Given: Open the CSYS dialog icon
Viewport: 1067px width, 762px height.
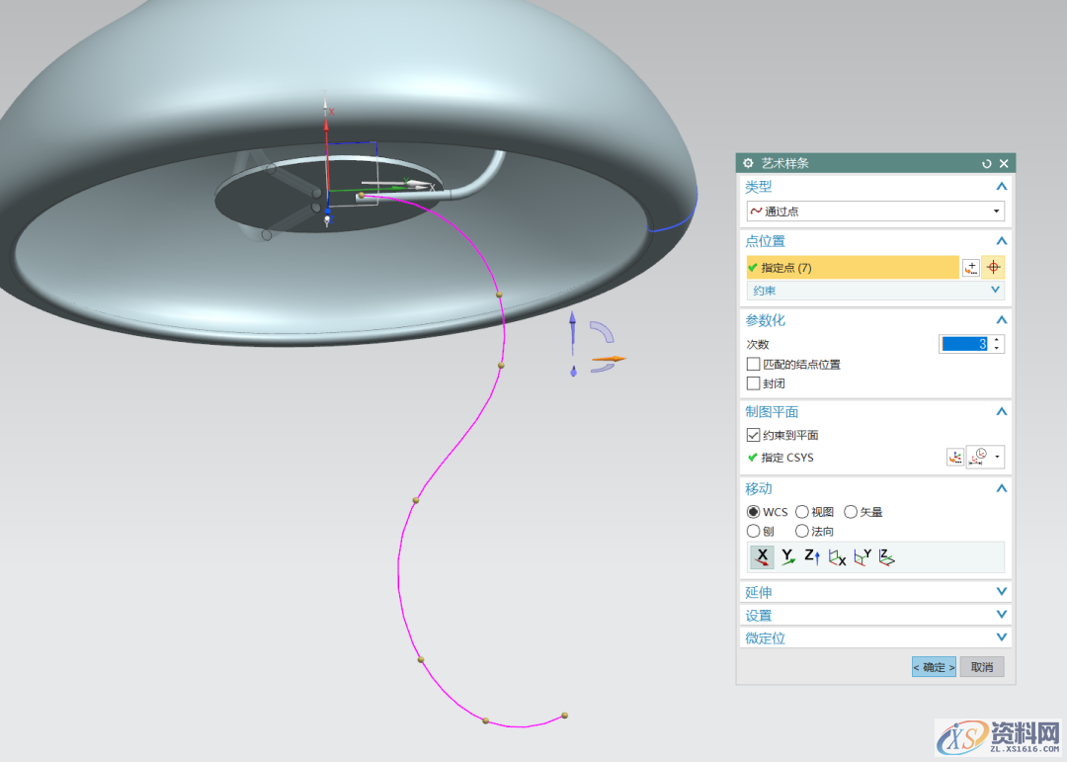Looking at the screenshot, I should (x=954, y=458).
